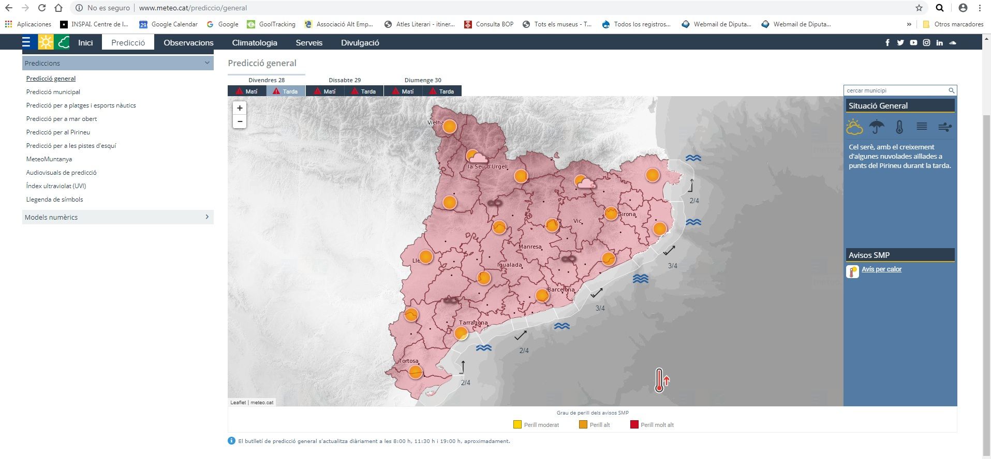Click the sun icon near Tortosa
Viewport: 991px width, 459px height.
click(415, 372)
